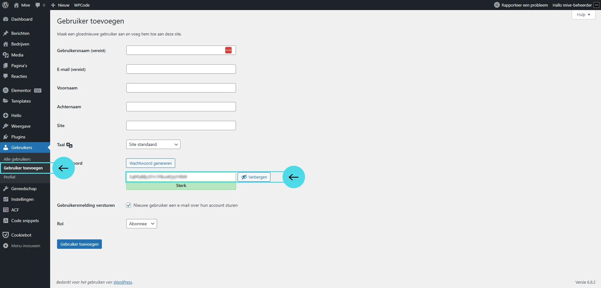
Task: Hide password with the Verbergen button
Action: click(x=254, y=177)
